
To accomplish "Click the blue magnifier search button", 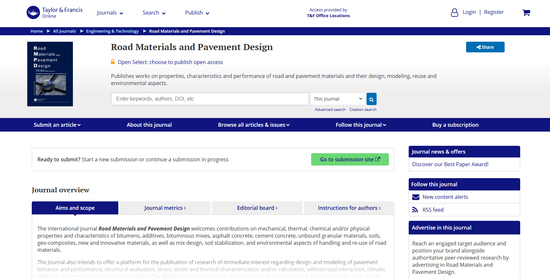I will [371, 99].
